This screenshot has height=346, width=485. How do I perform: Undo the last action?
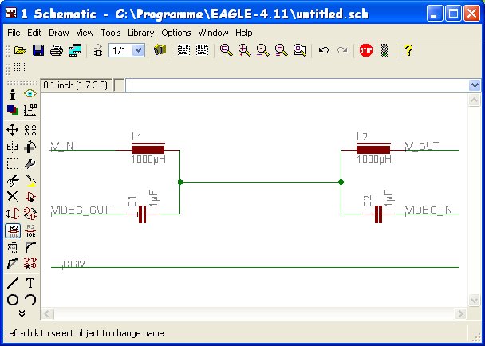(x=324, y=50)
